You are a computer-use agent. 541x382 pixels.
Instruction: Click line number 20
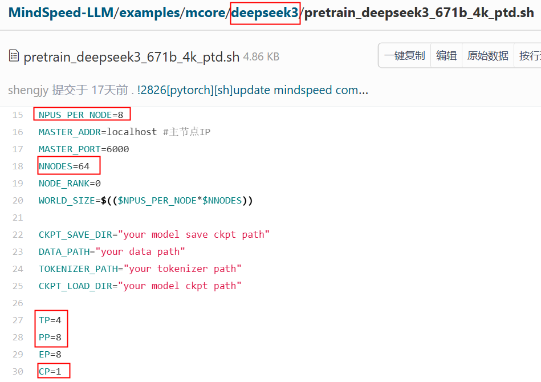point(18,201)
